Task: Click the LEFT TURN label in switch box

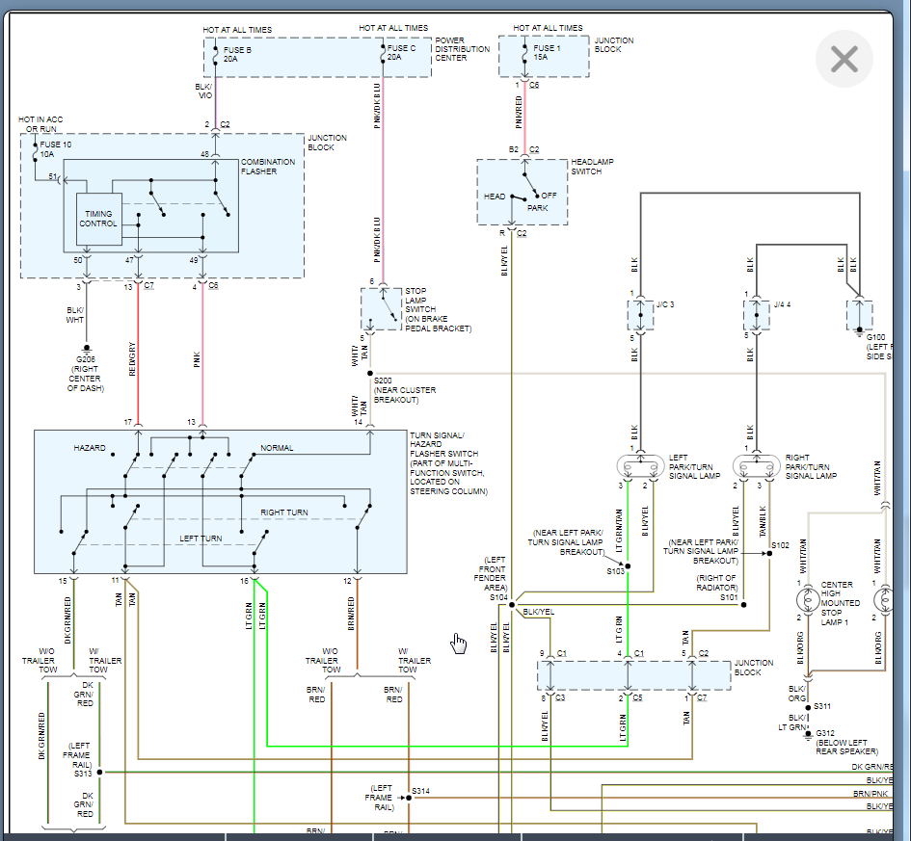Action: (201, 539)
